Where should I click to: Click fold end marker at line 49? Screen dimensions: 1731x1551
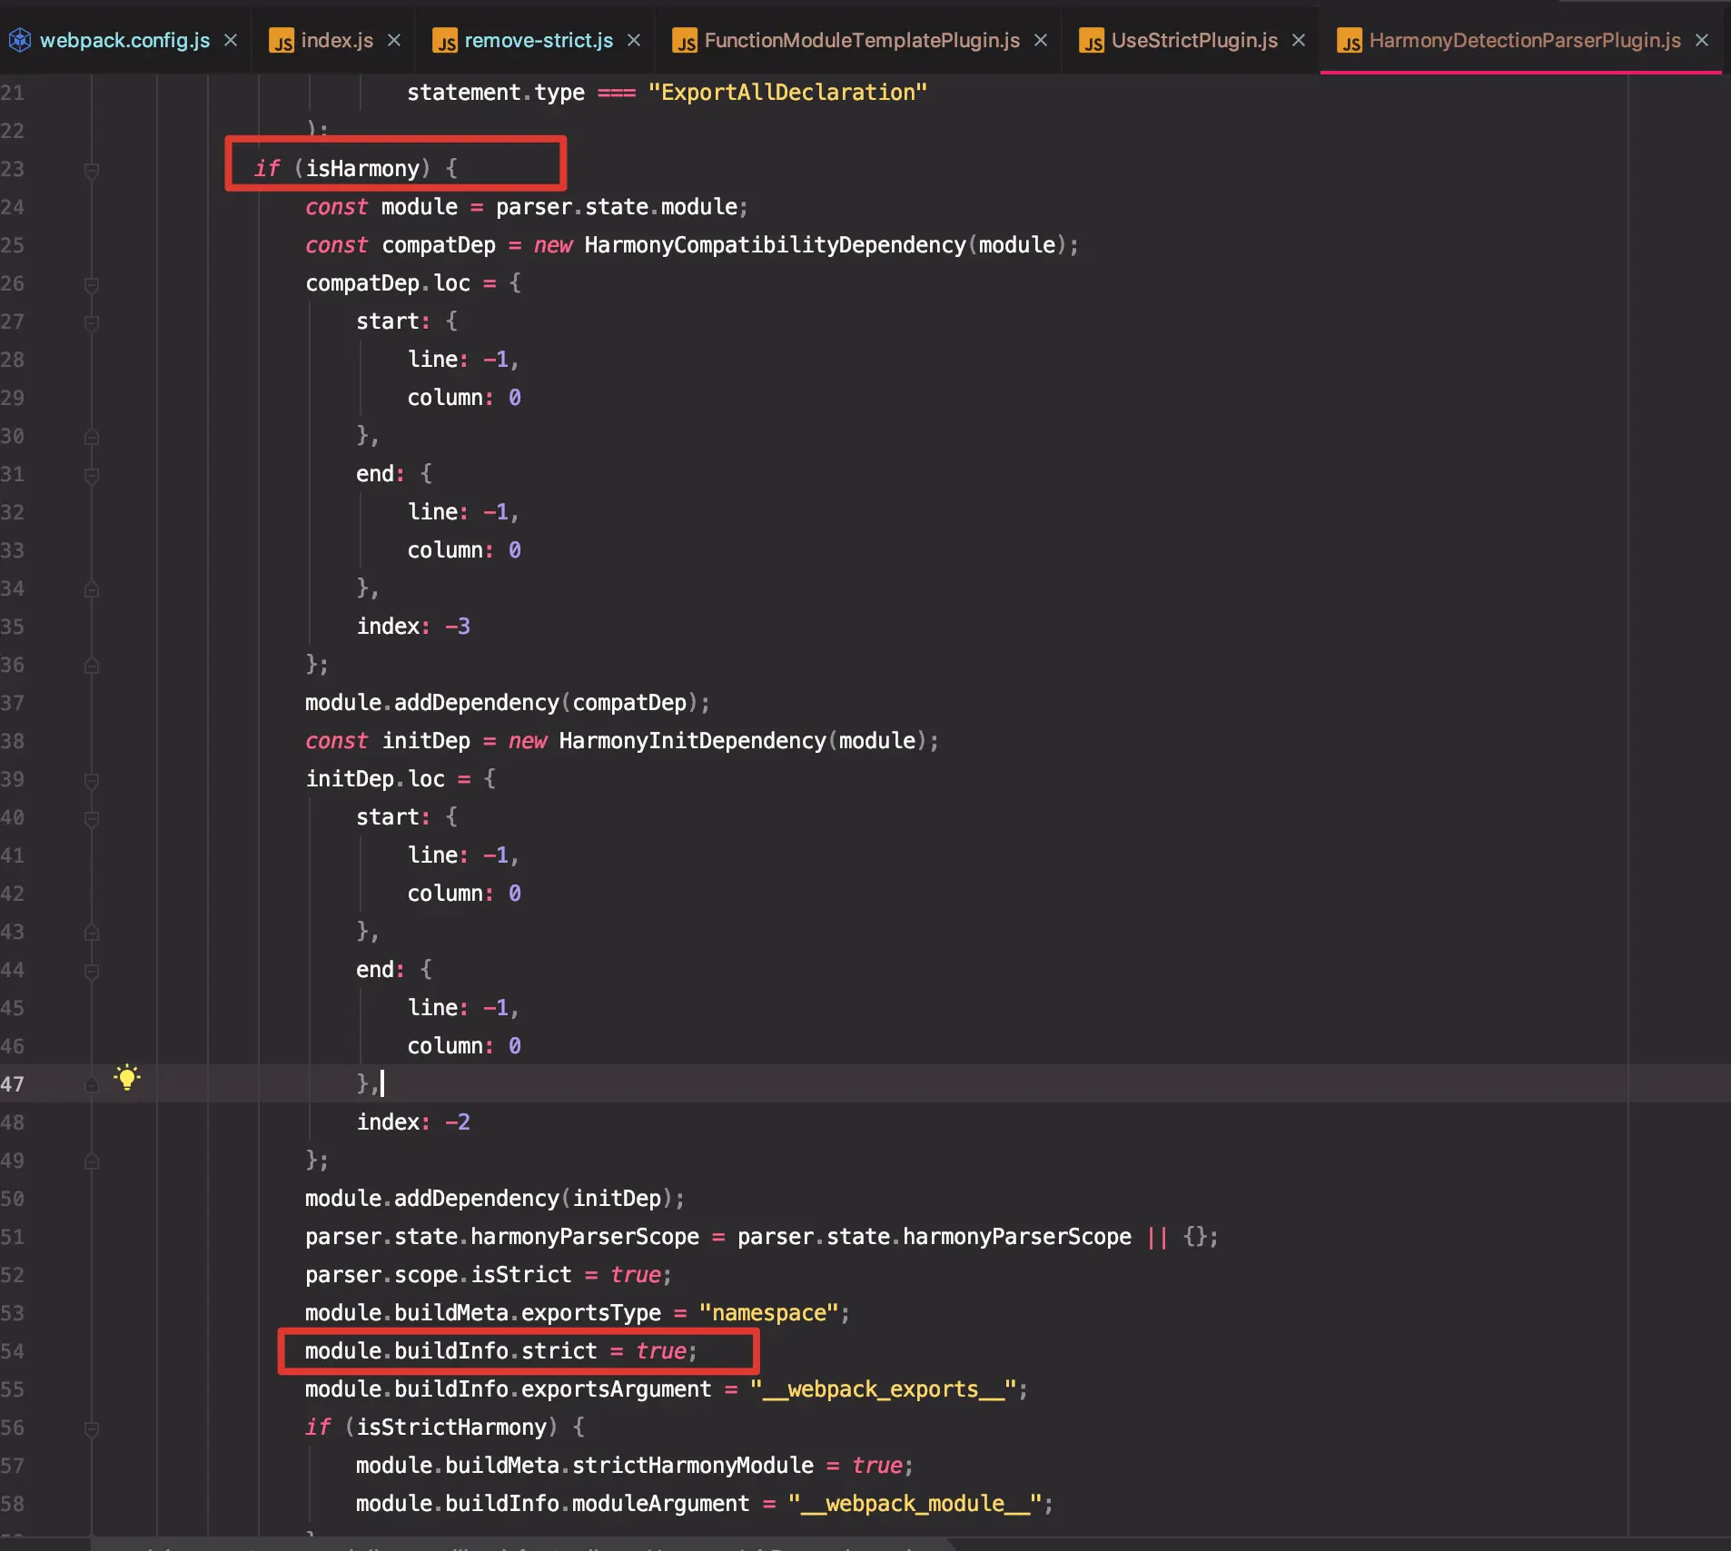[92, 1161]
